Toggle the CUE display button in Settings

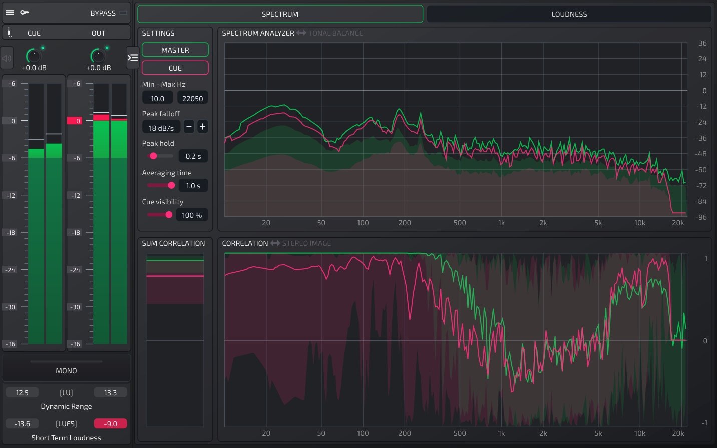click(x=175, y=68)
